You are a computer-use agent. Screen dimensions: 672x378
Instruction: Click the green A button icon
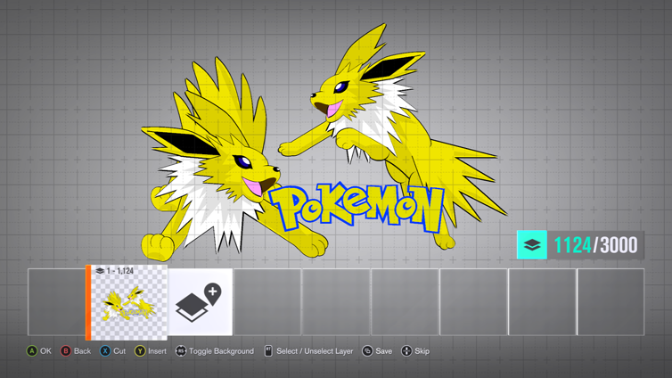coord(32,351)
